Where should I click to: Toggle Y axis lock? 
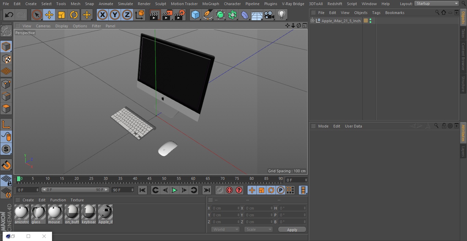(115, 15)
